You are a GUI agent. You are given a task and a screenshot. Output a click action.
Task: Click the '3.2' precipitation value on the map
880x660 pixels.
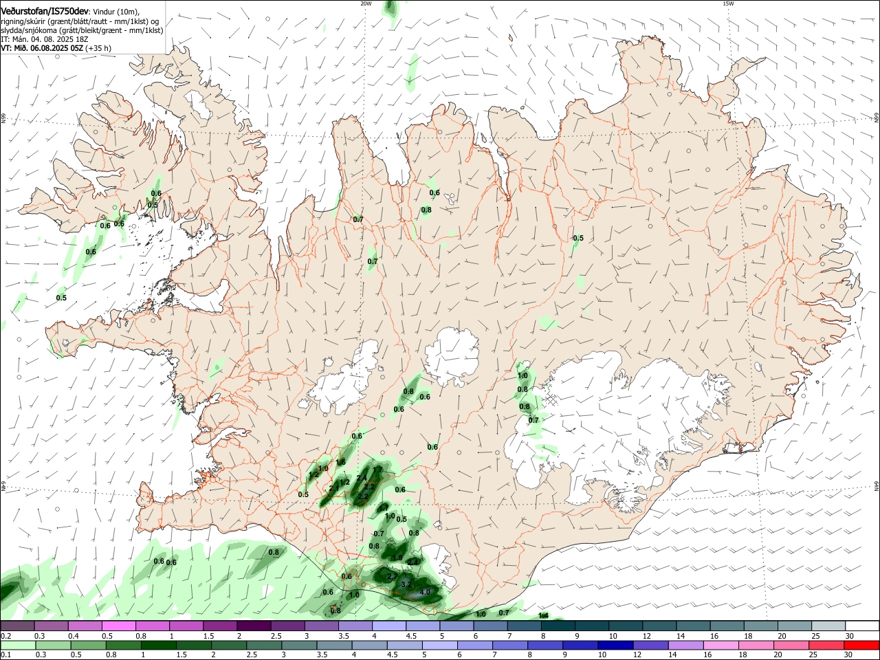[x=406, y=584]
